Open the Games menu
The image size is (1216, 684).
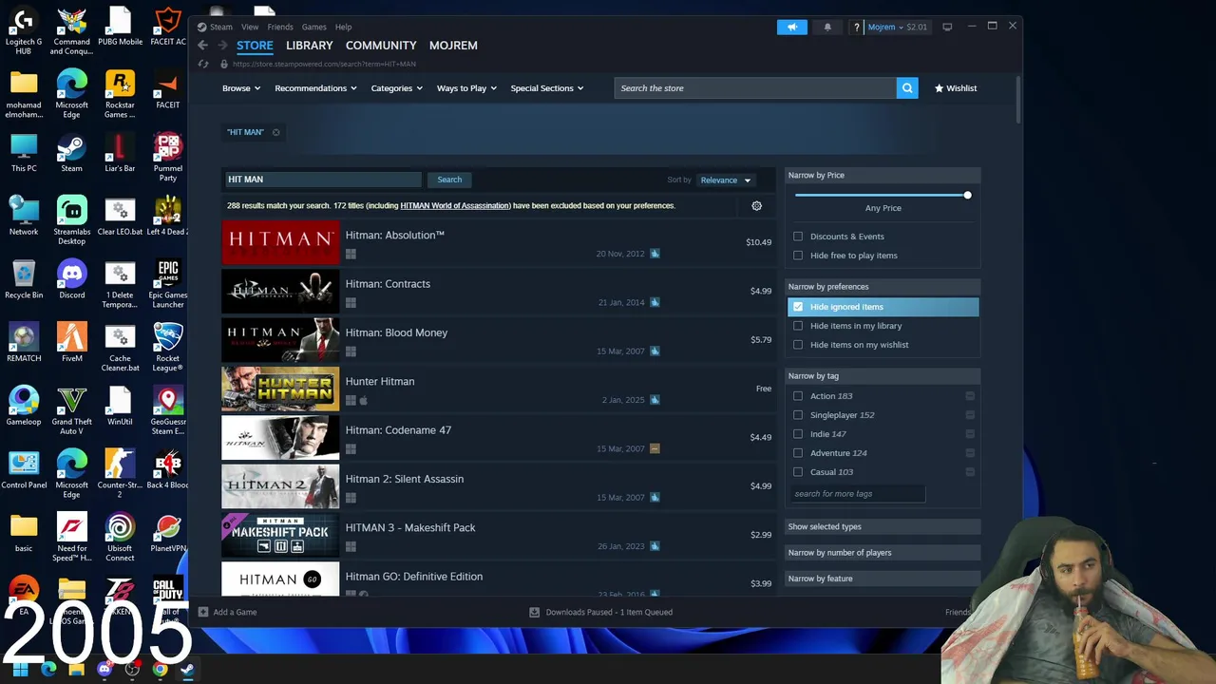(314, 27)
